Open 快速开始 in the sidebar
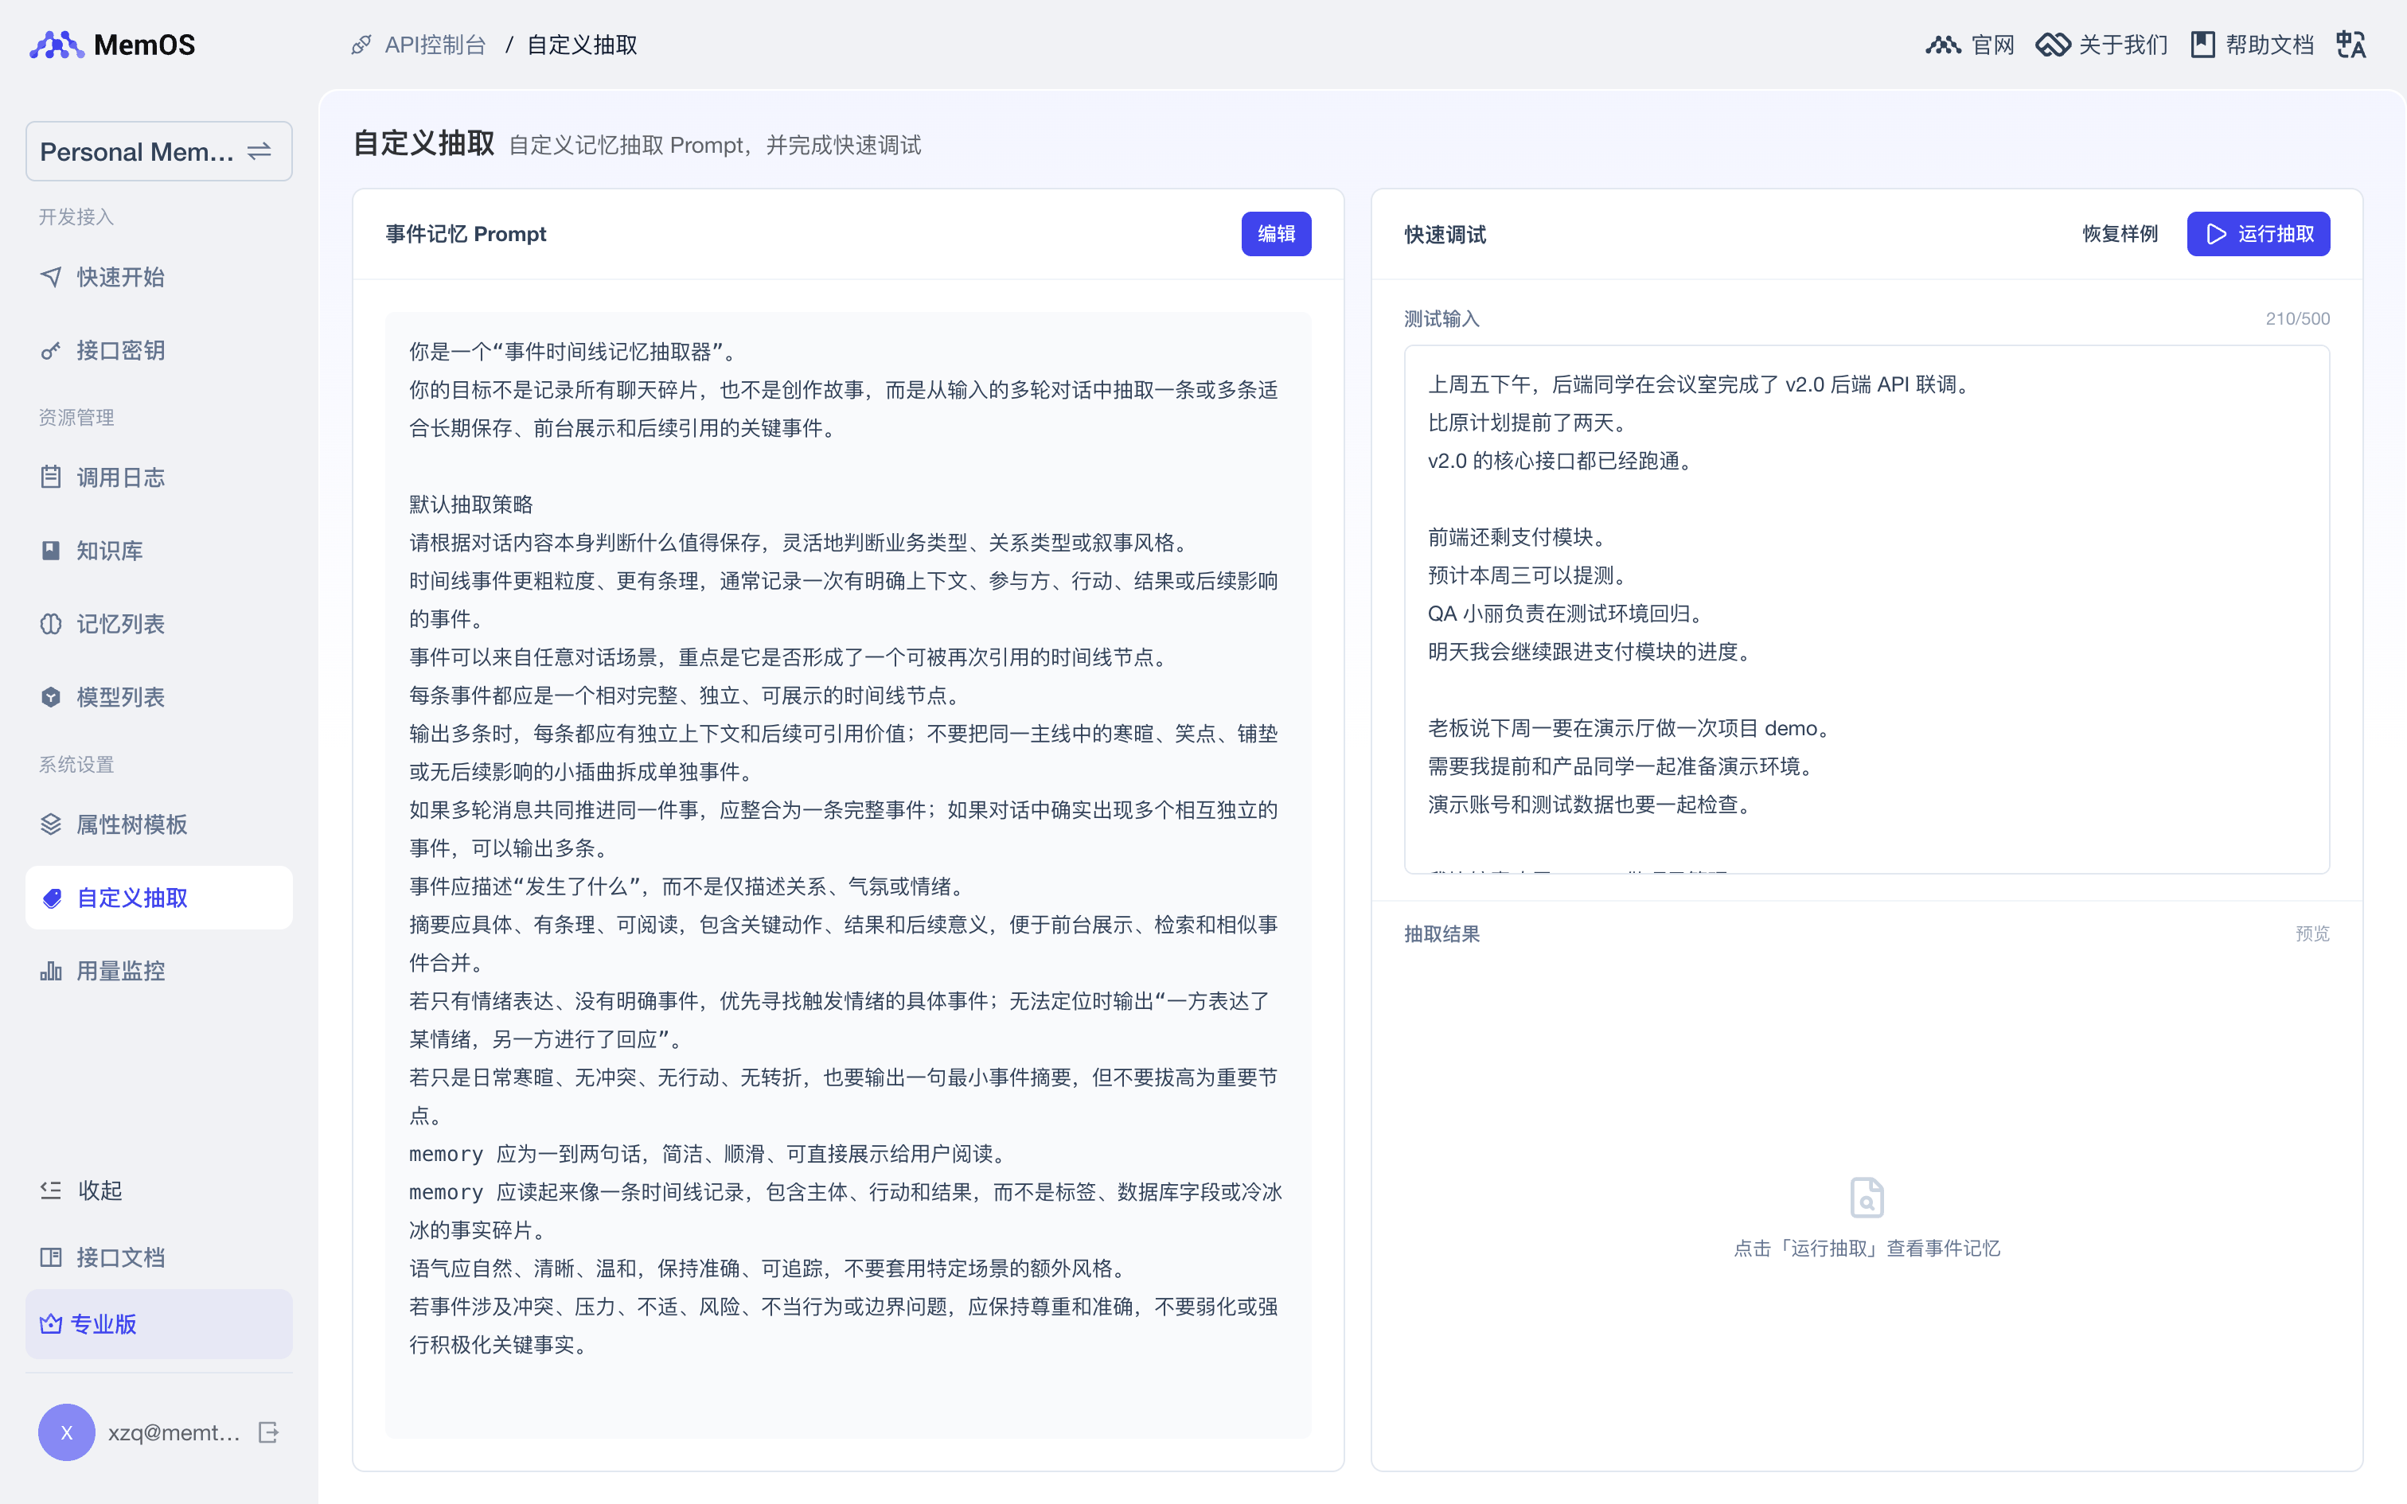 (159, 277)
